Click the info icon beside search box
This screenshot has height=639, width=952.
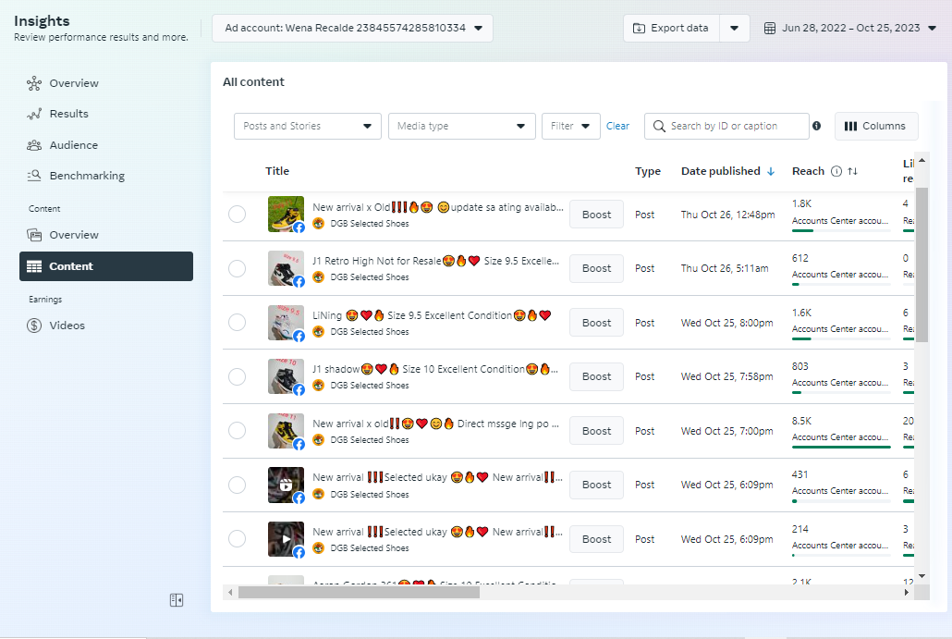(x=817, y=126)
